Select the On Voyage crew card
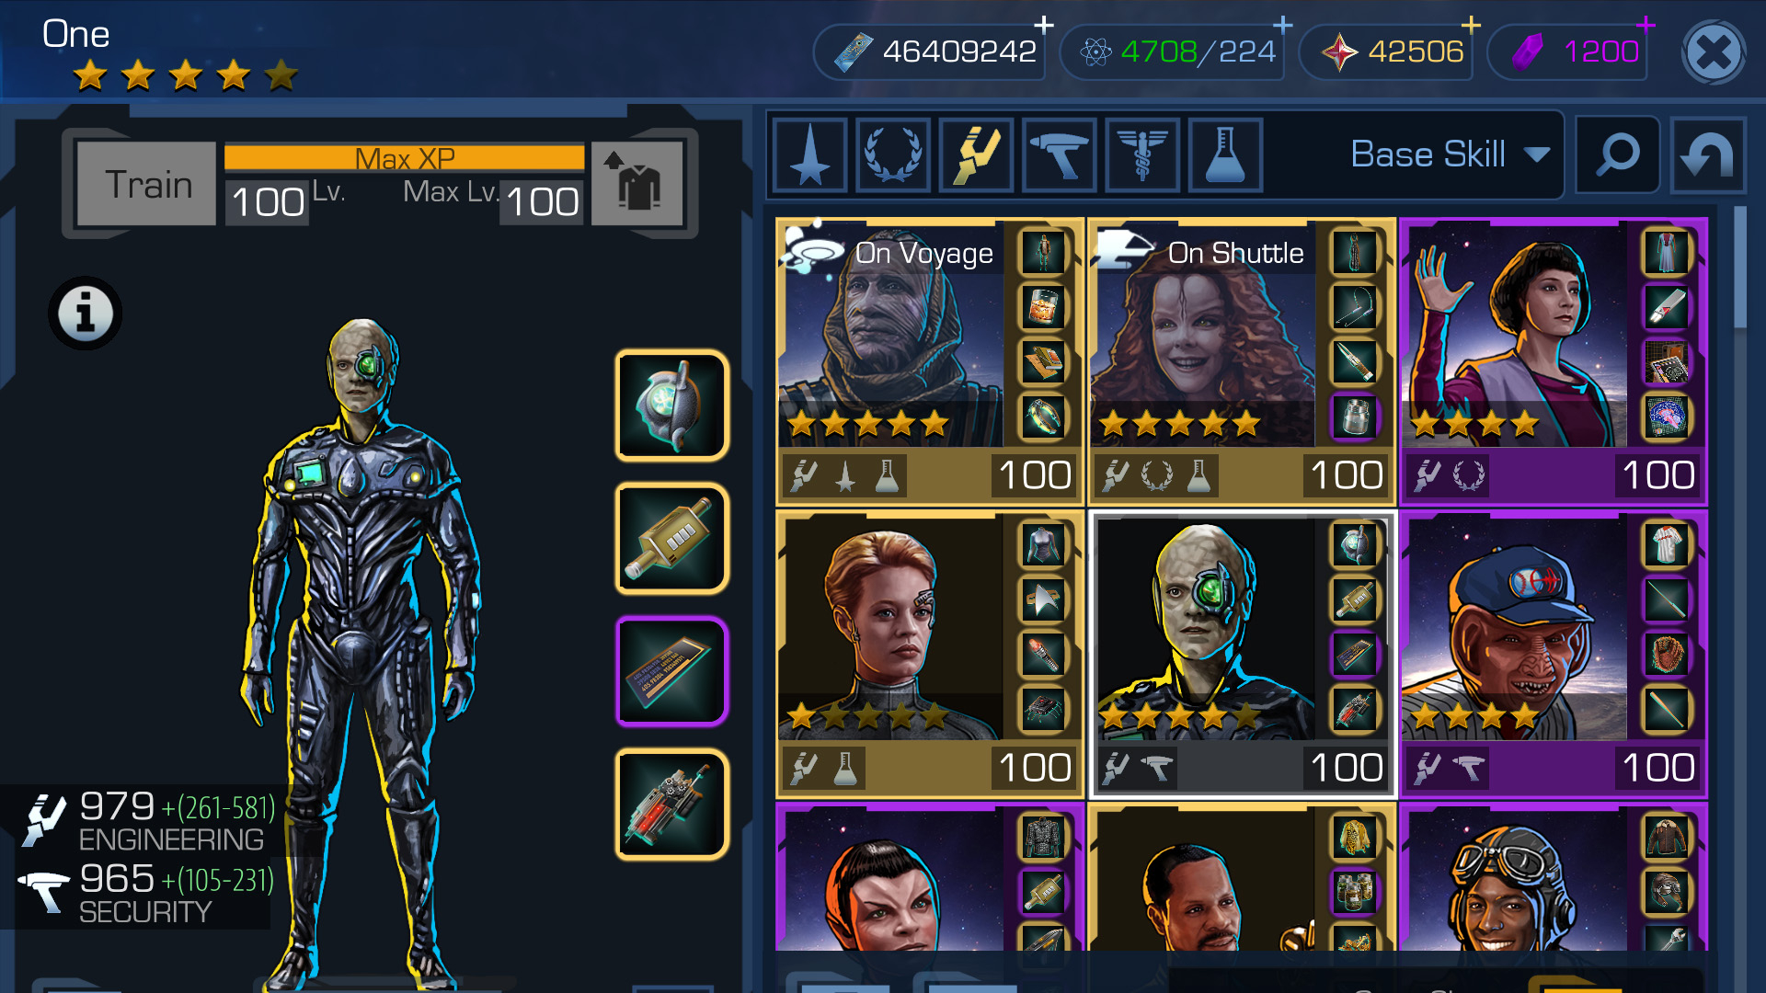 [930, 361]
